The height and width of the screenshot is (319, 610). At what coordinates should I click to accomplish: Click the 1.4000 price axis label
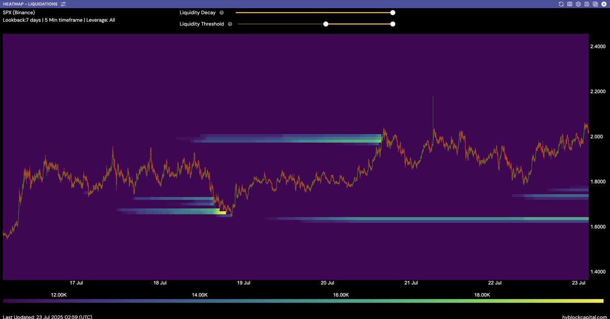point(597,272)
